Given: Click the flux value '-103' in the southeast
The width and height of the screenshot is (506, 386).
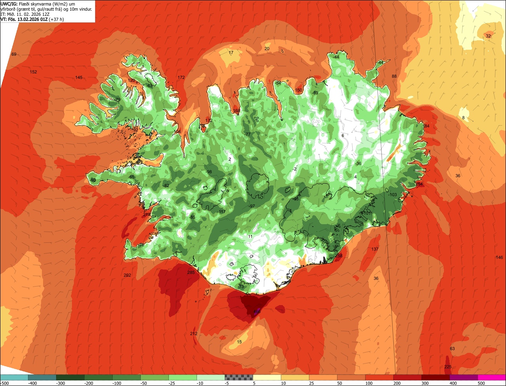Looking at the screenshot, I should click(392, 195).
